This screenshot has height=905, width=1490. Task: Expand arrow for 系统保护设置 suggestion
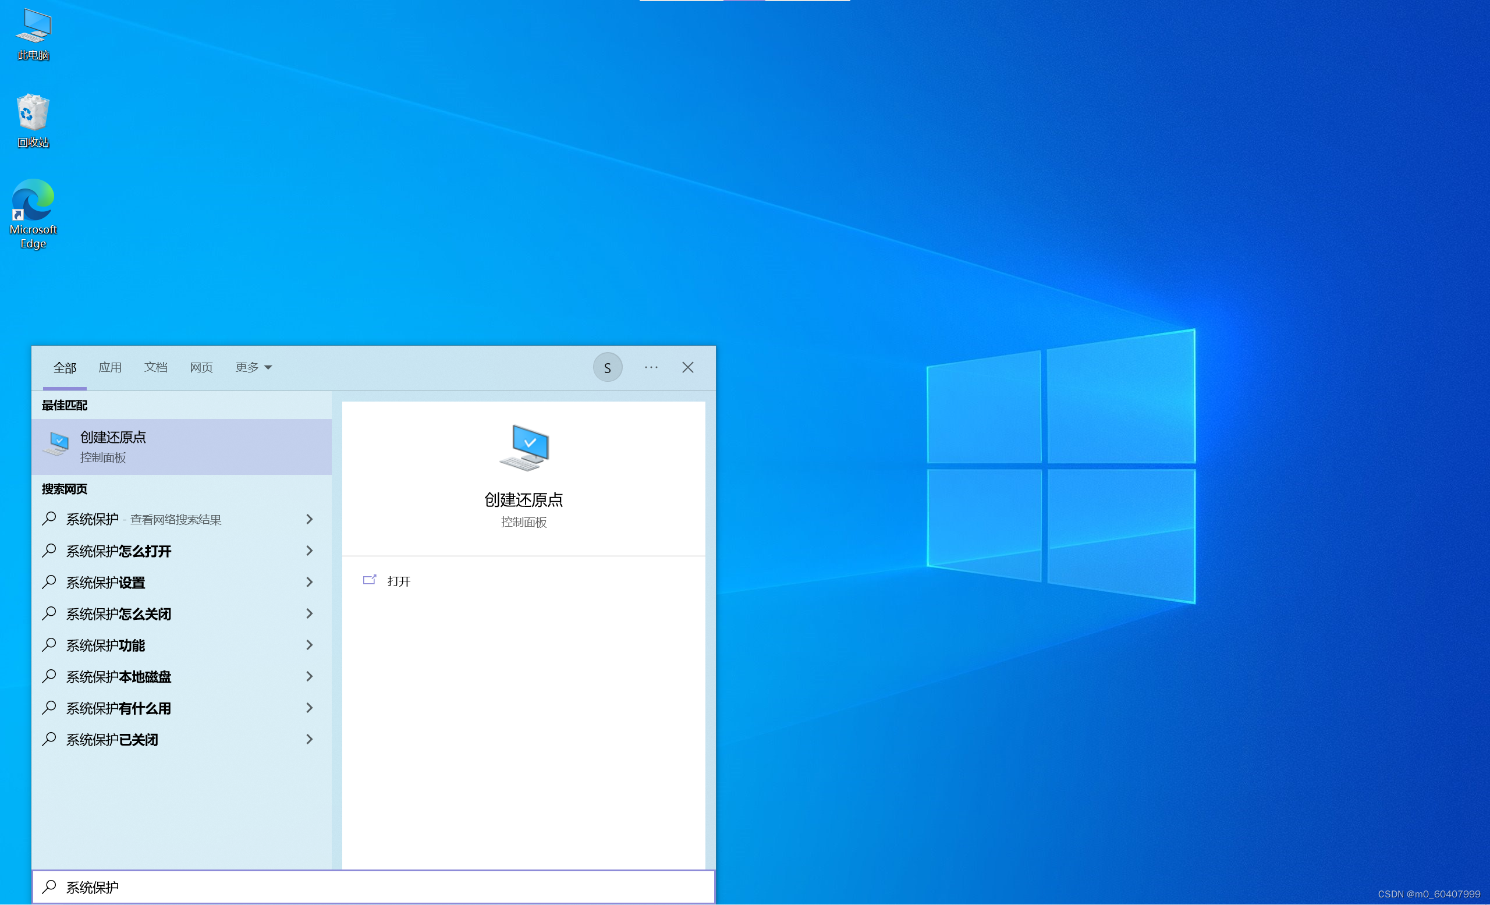(310, 582)
